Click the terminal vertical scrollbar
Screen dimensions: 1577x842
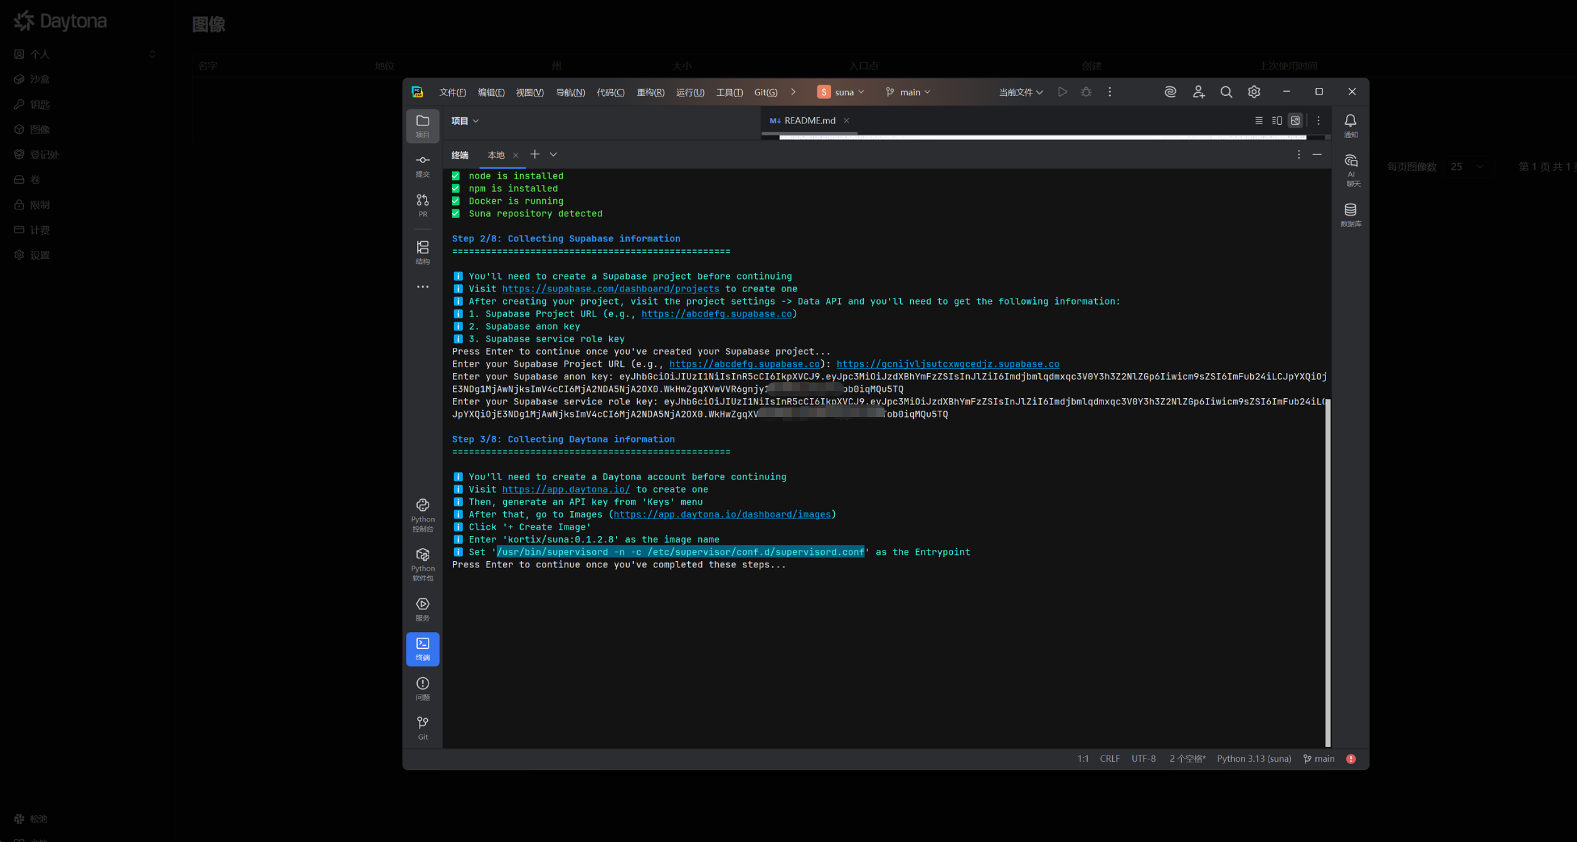pos(1327,572)
